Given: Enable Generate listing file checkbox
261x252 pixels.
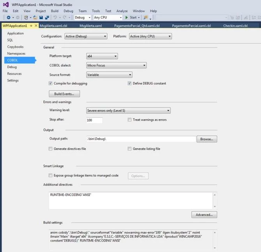Looking at the screenshot, I should point(129,149).
